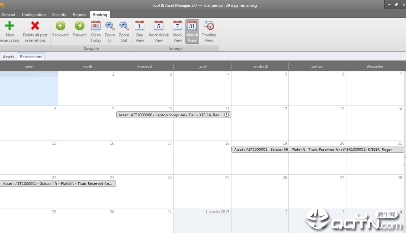Select the Scissor lift reservation on the 22nd

click(x=58, y=183)
